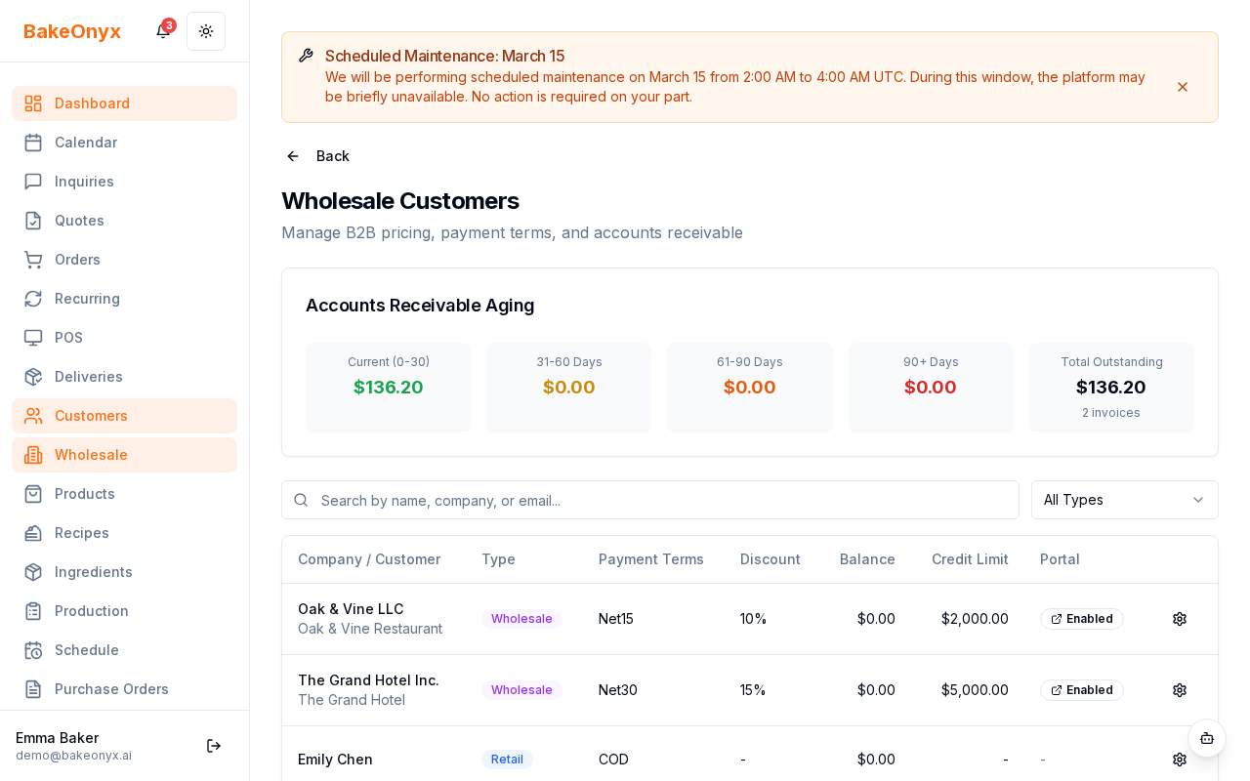Open Oak & Vine's Enabled portal link
Viewport: 1250px width, 781px height.
1082,619
